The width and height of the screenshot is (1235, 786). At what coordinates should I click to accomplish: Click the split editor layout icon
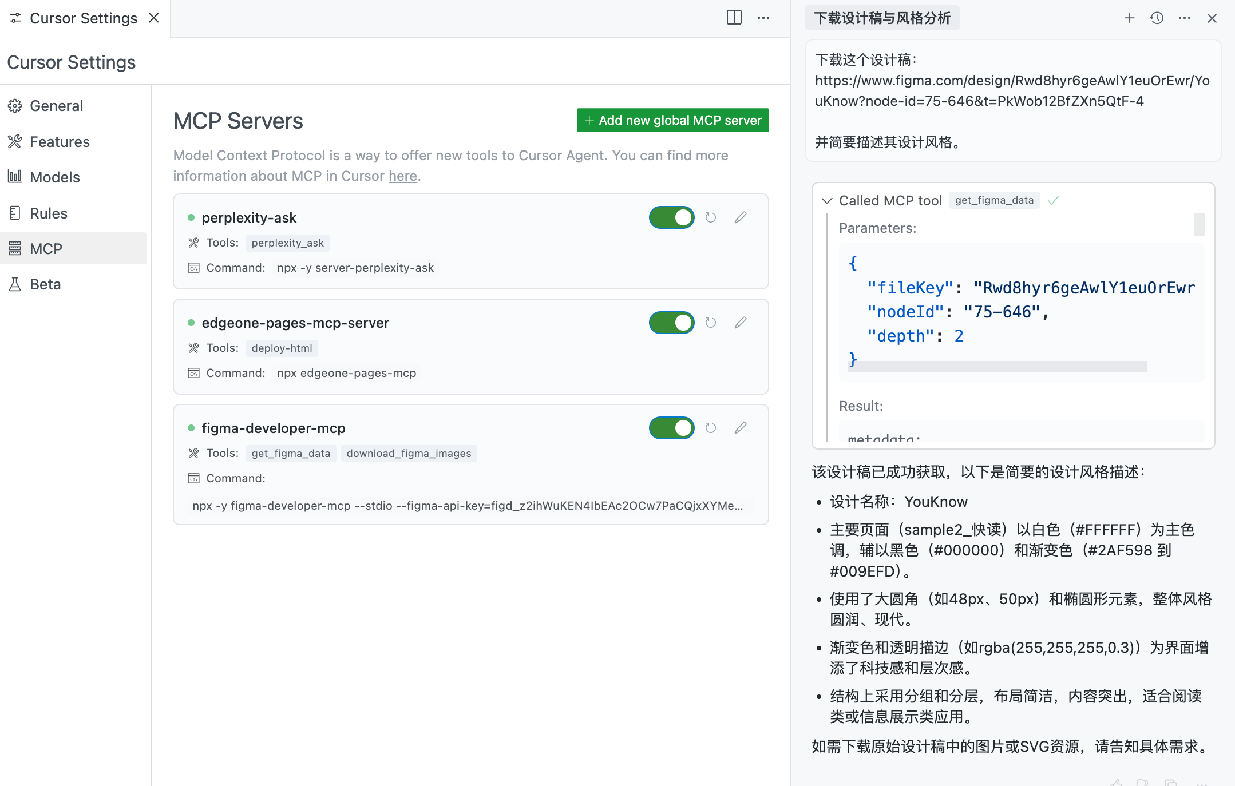[x=734, y=18]
